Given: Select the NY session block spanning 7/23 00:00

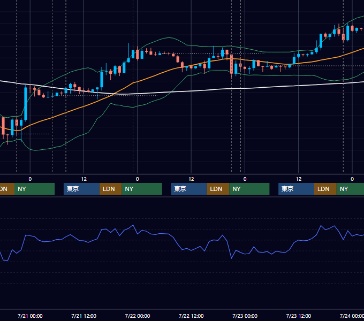Looking at the screenshot, I should click(249, 189).
